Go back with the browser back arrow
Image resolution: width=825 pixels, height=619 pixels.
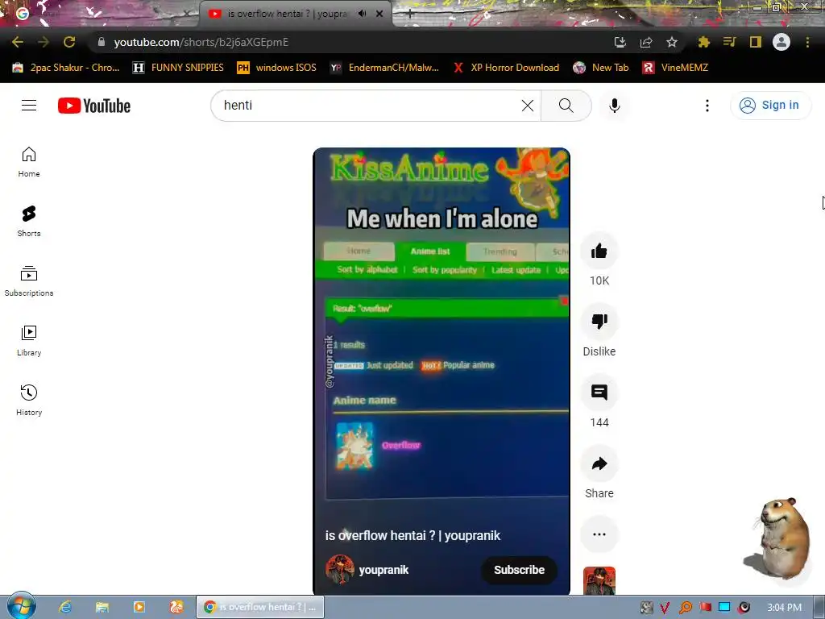pyautogui.click(x=18, y=42)
